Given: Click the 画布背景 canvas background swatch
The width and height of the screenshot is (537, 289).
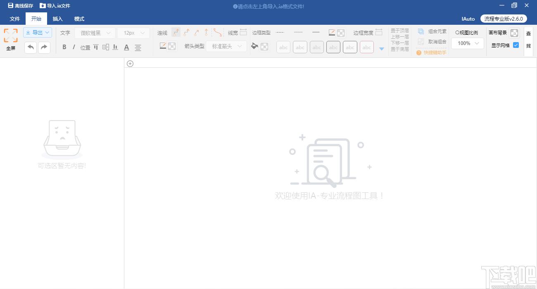Looking at the screenshot, I should (x=514, y=33).
